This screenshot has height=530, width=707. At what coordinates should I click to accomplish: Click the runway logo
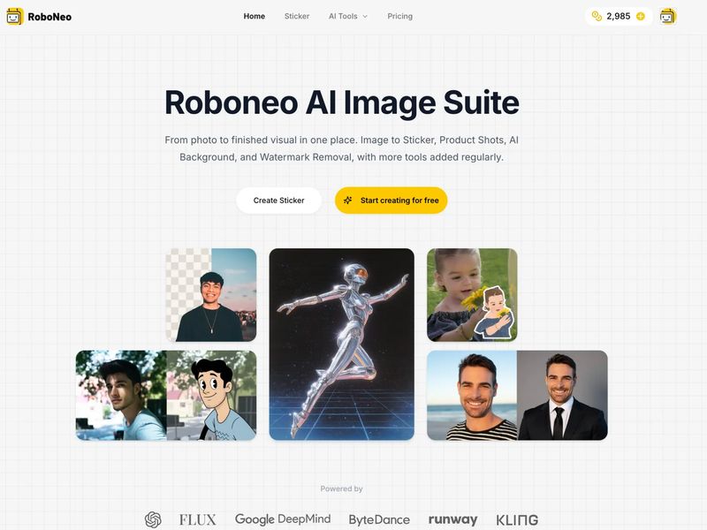[x=452, y=519]
